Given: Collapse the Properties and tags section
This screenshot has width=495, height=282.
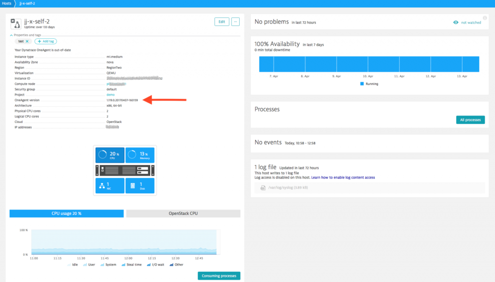Looking at the screenshot, I should point(11,35).
